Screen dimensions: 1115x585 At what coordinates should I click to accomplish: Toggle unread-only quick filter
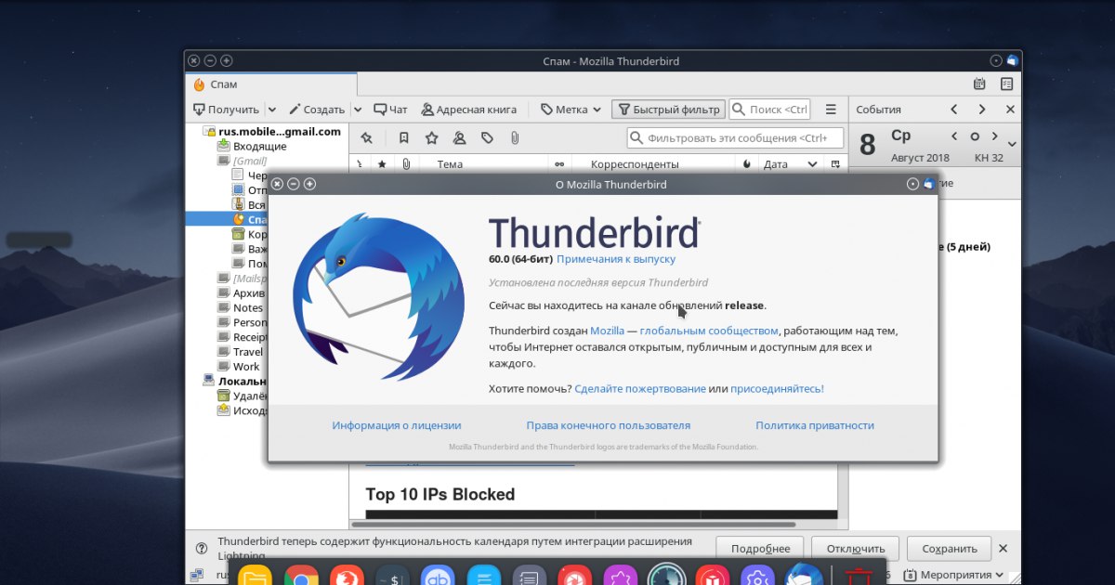(x=404, y=137)
